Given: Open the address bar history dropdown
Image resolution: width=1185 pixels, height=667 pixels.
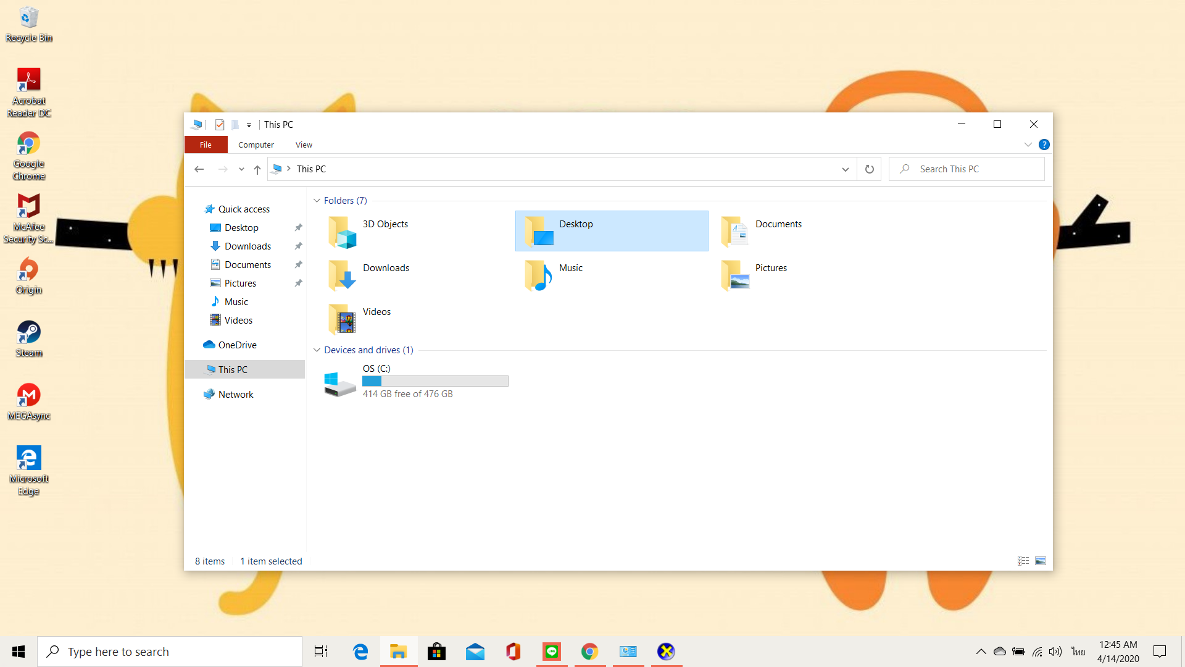Looking at the screenshot, I should (845, 169).
